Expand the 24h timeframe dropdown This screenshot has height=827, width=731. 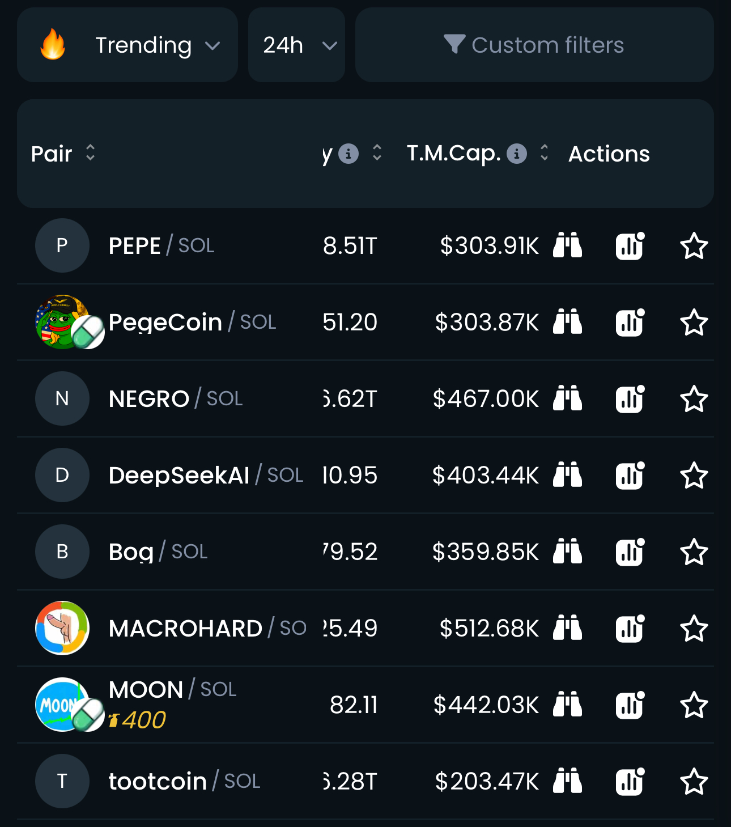(x=296, y=45)
